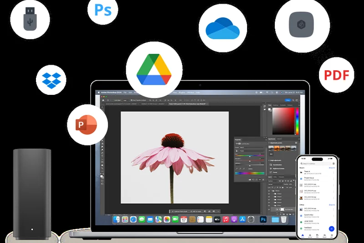The height and width of the screenshot is (243, 364).
Task: Launch Music app from the Dock
Action: [x=225, y=220]
